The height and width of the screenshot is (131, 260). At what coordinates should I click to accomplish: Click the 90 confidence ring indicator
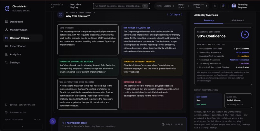(x=245, y=34)
